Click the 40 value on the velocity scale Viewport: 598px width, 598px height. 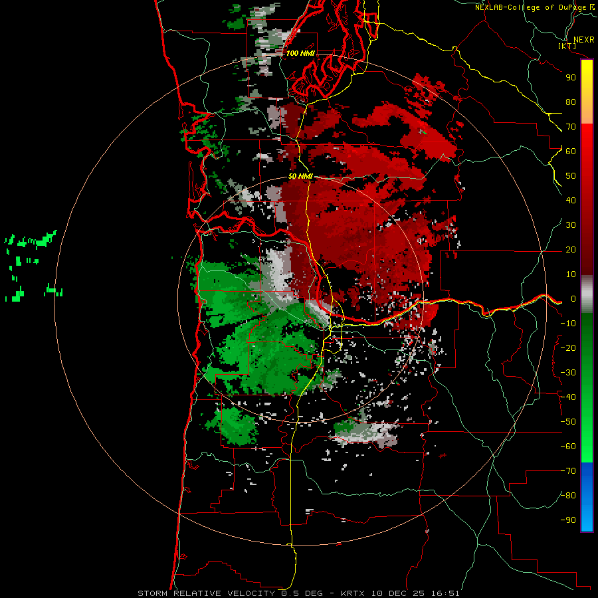tap(571, 200)
